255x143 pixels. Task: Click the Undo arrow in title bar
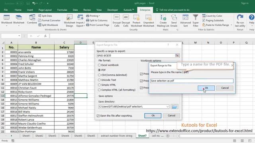pos(33,3)
